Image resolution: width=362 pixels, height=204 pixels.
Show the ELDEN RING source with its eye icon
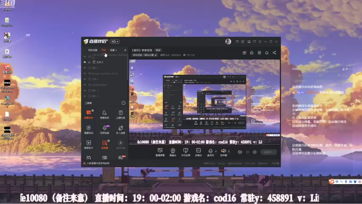[85, 85]
